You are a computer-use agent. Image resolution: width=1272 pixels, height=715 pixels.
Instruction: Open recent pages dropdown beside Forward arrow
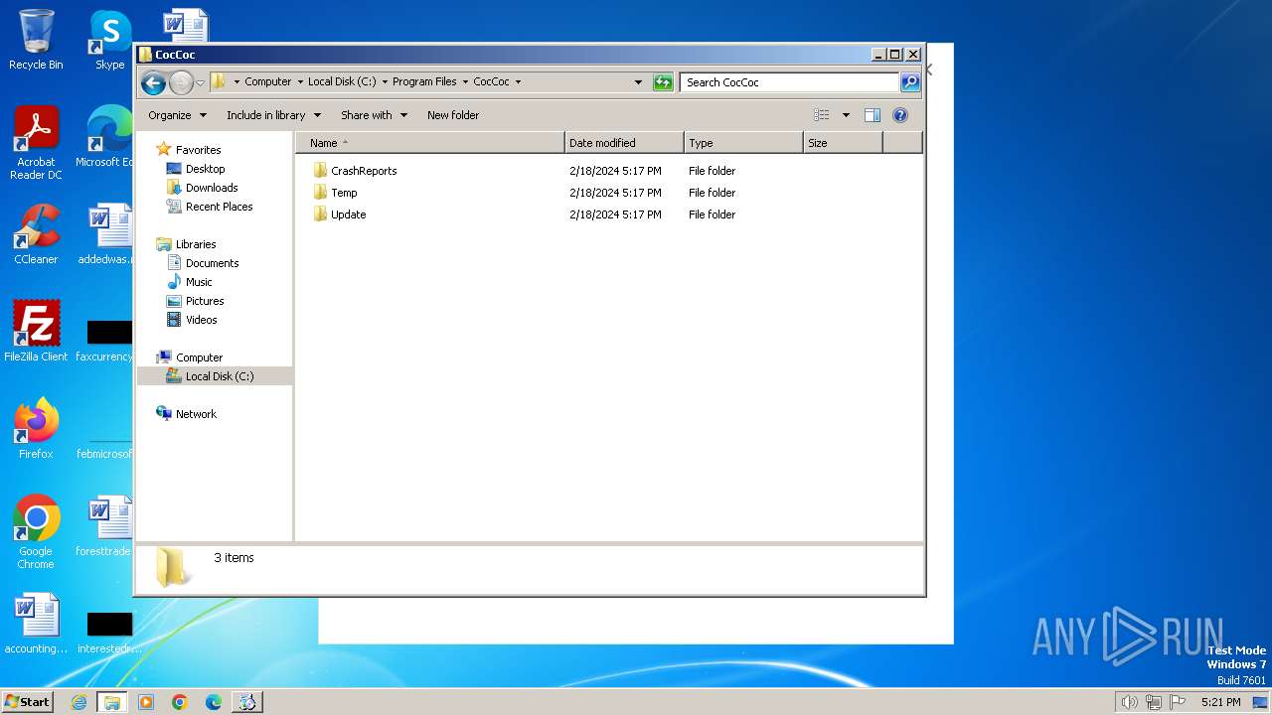200,82
